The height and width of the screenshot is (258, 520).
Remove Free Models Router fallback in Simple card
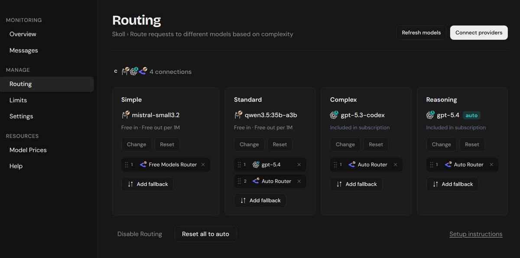[203, 165]
